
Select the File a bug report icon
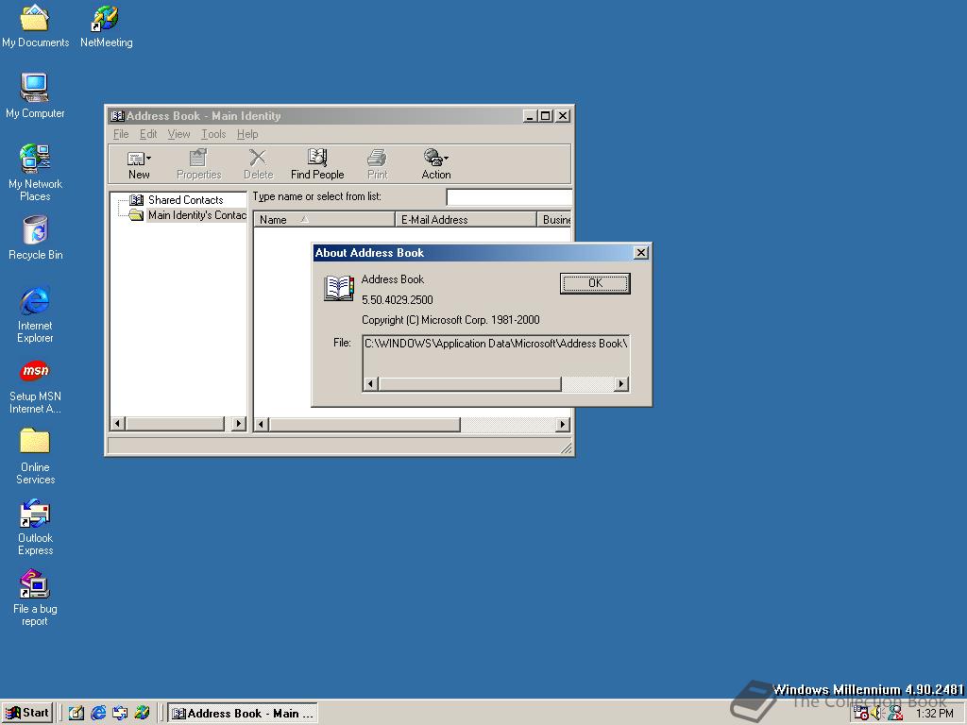(x=35, y=598)
